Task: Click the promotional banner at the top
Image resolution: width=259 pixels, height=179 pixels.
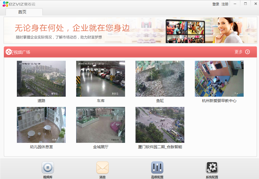Action: [129, 30]
